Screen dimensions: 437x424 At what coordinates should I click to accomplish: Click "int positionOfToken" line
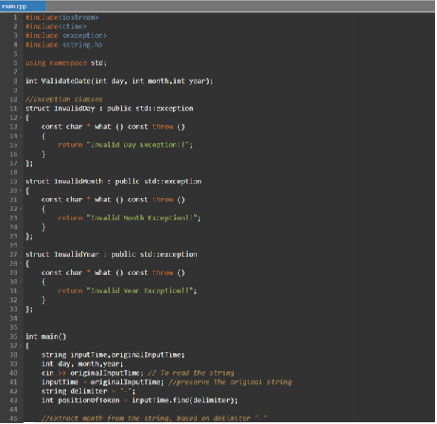pyautogui.click(x=140, y=401)
